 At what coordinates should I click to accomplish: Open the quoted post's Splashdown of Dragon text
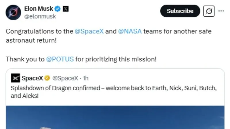tap(114, 92)
